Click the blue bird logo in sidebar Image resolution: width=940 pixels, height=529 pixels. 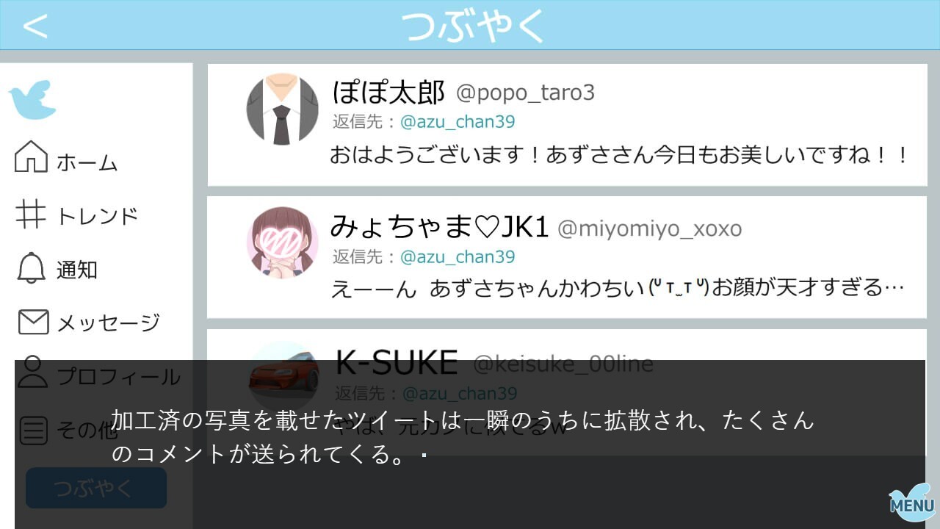(x=32, y=100)
